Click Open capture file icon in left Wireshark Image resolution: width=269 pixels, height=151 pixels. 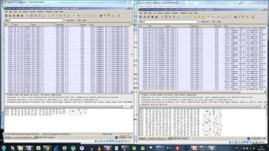28,16
